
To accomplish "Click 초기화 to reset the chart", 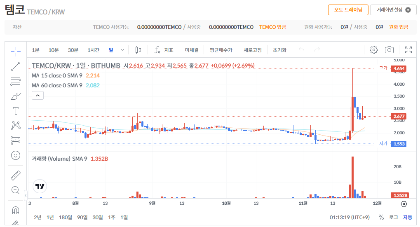I will (279, 50).
